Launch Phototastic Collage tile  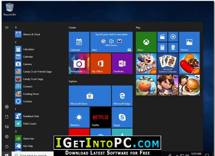point(79,64)
